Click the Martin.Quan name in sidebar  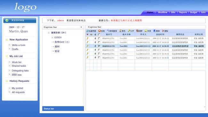tap(19, 31)
